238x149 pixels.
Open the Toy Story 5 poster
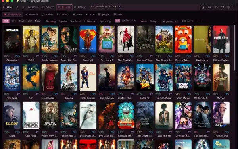pyautogui.click(x=107, y=39)
